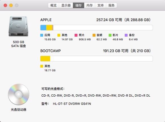165x122 pixels.
Task: Click the yellow segment of BOOTCAMP storage bar
Action: 45,59
